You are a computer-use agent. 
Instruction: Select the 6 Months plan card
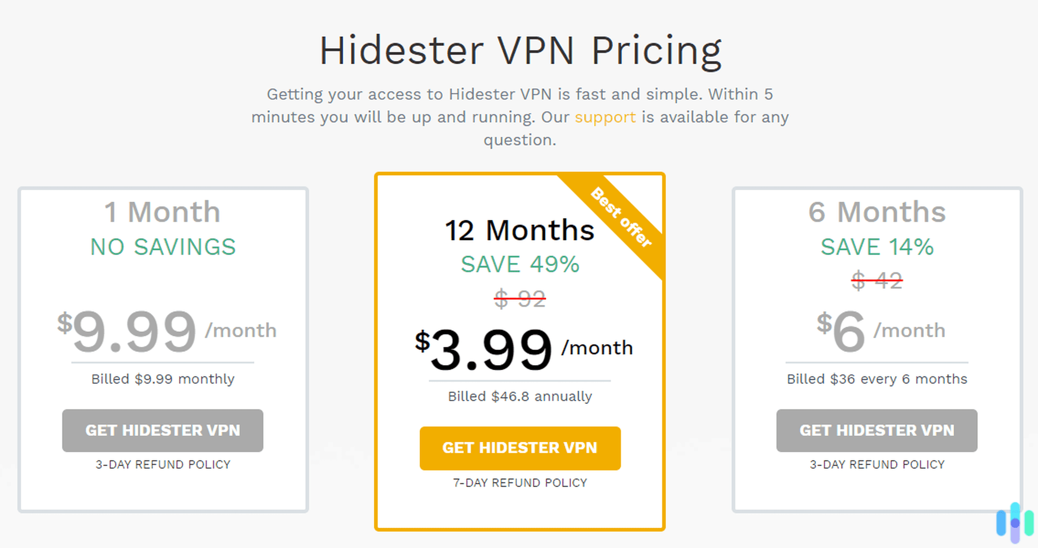[877, 347]
